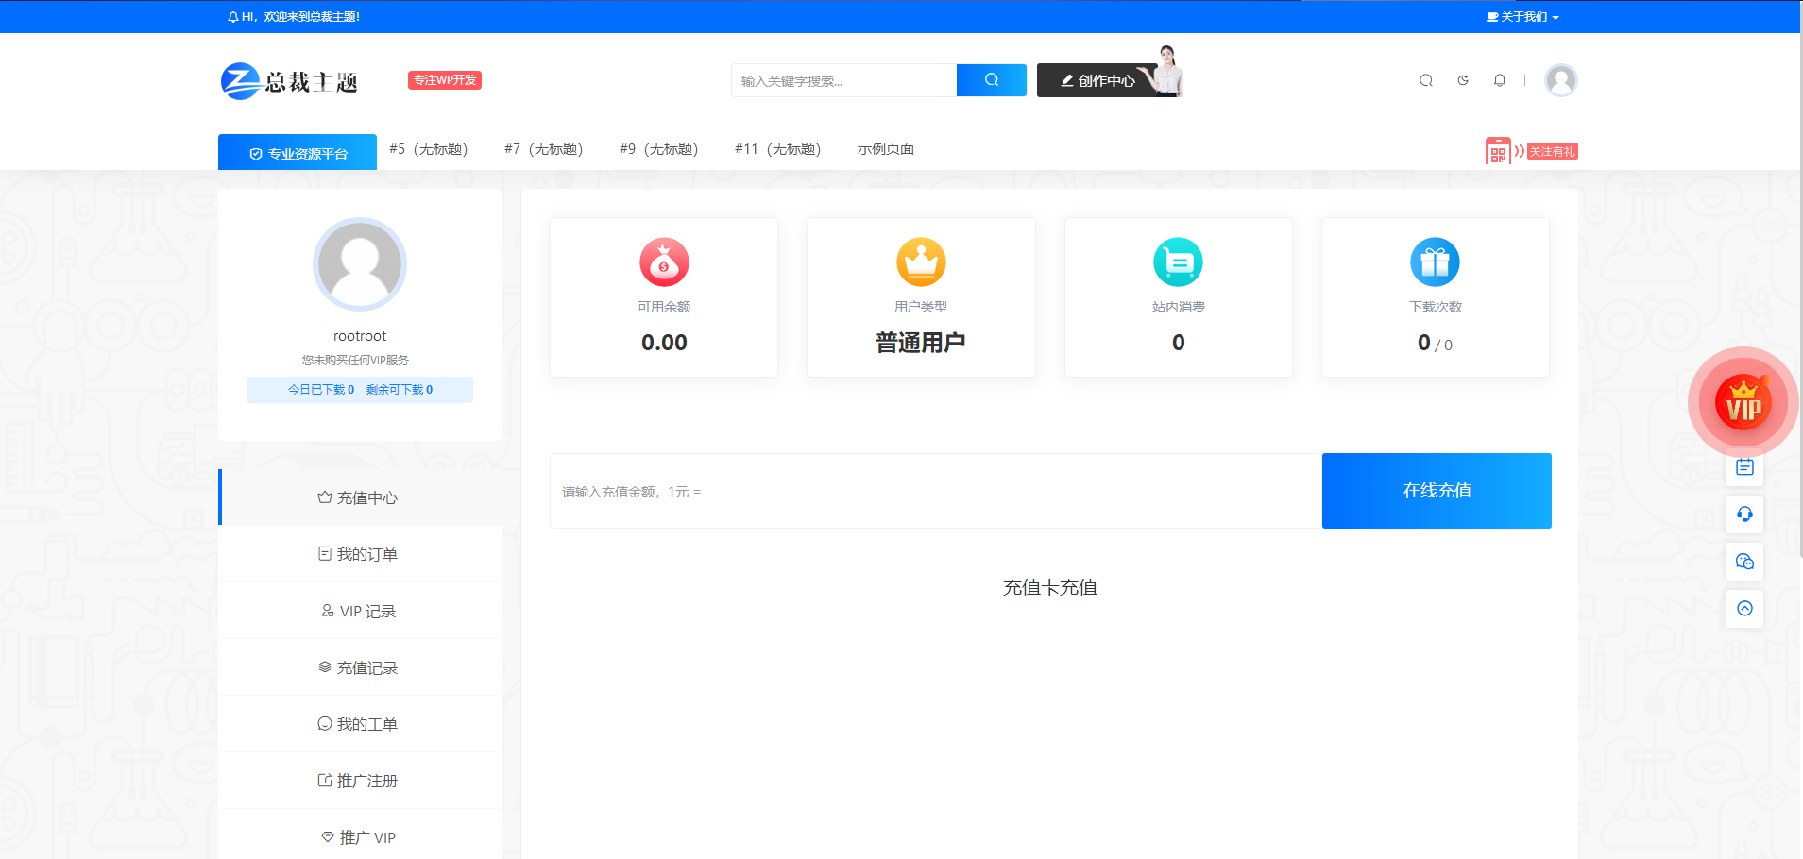Click the user avatar in header
Viewport: 1803px width, 859px height.
[1560, 80]
